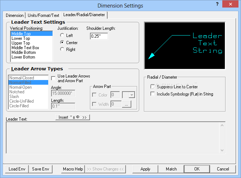
Task: Choose Slash arrow type
Action: pos(28,97)
